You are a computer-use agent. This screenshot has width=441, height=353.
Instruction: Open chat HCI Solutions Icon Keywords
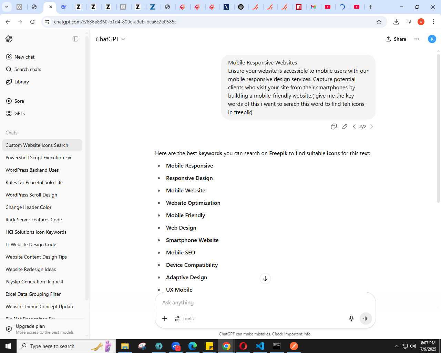click(x=42, y=232)
